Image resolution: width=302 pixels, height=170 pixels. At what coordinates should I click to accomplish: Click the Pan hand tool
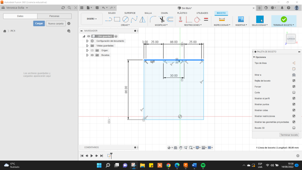(x=180, y=147)
